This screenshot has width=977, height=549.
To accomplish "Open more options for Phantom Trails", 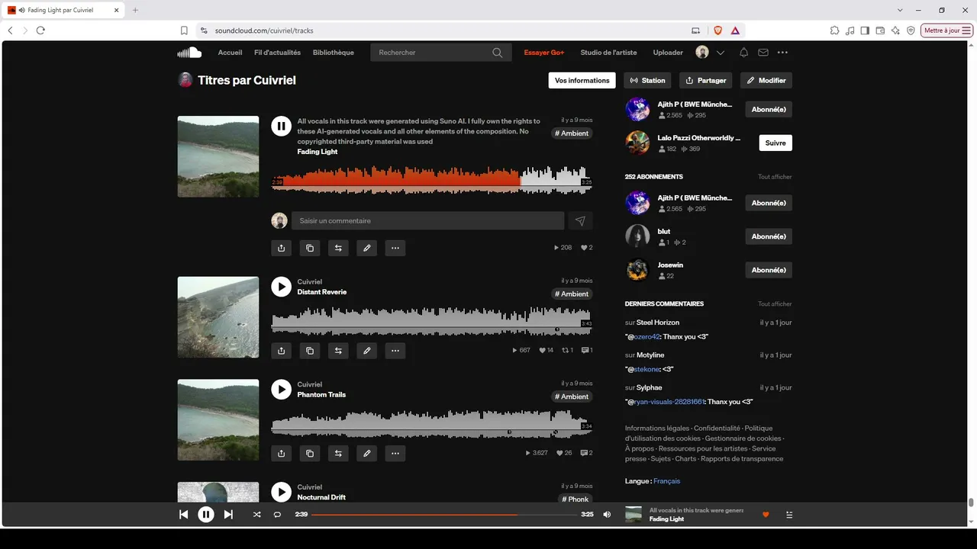I will coord(395,453).
